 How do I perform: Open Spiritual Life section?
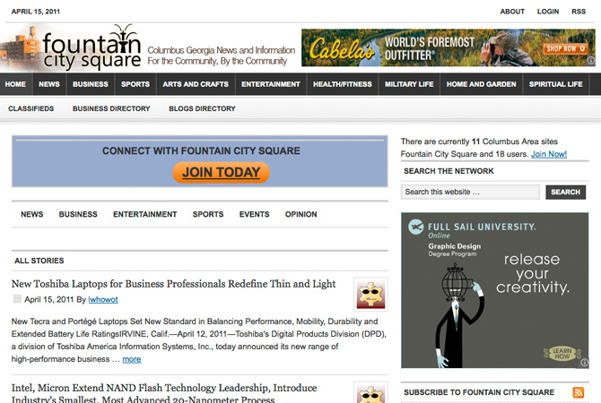click(x=556, y=84)
